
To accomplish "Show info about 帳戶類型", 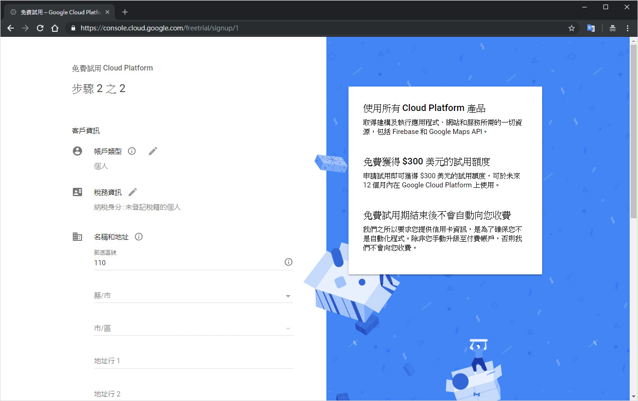I will click(x=132, y=151).
